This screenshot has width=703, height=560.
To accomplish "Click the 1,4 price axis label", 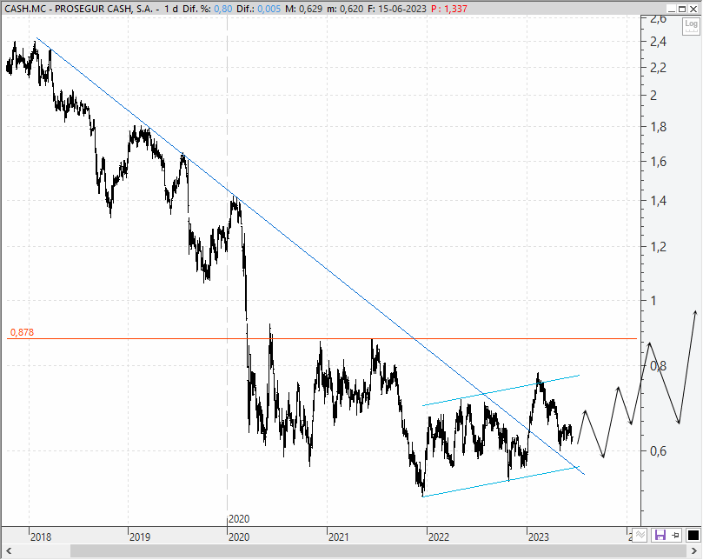I will point(658,201).
